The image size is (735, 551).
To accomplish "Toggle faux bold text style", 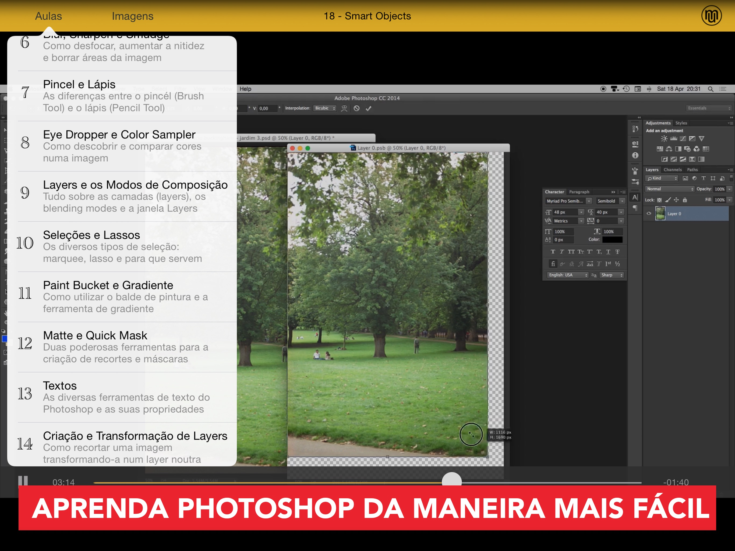I will (x=553, y=252).
